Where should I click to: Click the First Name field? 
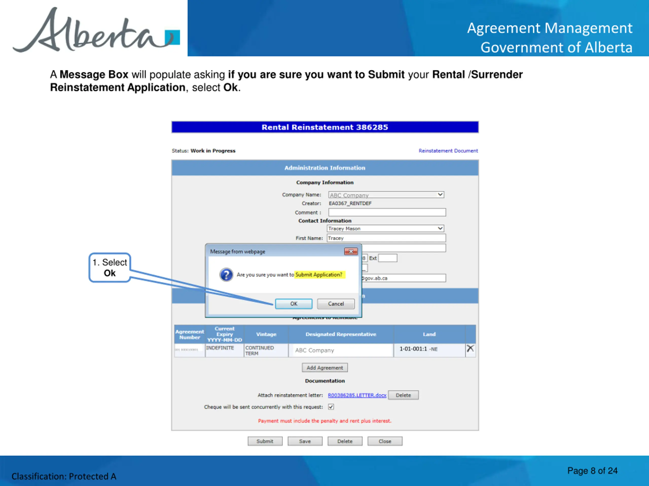386,238
